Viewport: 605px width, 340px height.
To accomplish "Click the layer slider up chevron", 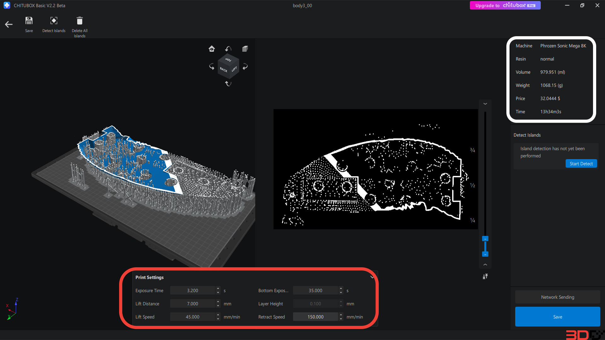I will 485,265.
